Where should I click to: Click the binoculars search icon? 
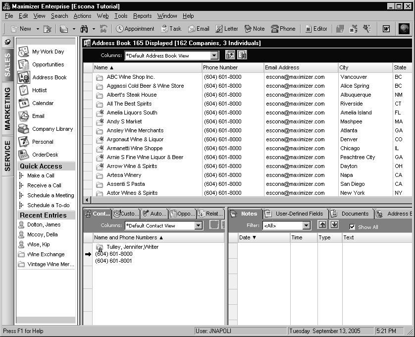pyautogui.click(x=84, y=29)
